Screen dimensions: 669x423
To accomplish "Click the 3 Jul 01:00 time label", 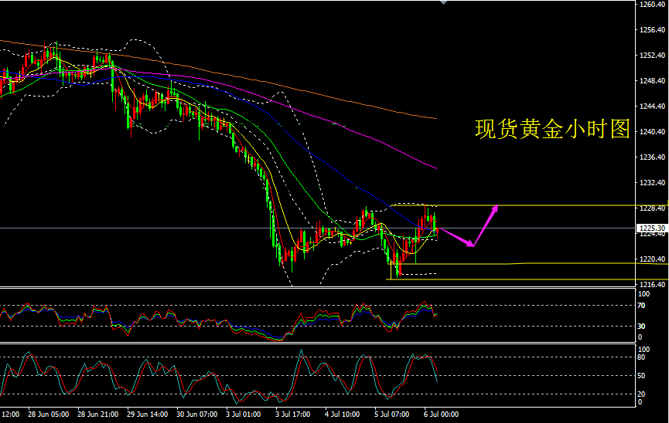I will pos(243,415).
